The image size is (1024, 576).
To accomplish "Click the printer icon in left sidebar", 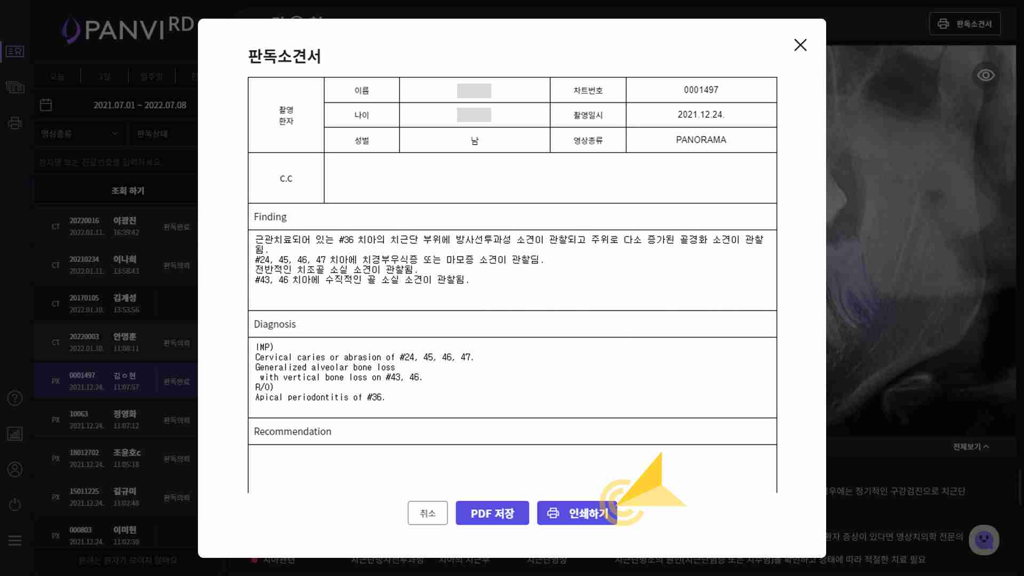I will click(15, 123).
